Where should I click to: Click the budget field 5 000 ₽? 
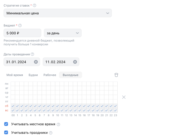pos(22,33)
